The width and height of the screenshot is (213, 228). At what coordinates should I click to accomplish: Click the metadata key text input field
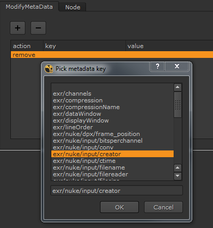[x=117, y=191]
